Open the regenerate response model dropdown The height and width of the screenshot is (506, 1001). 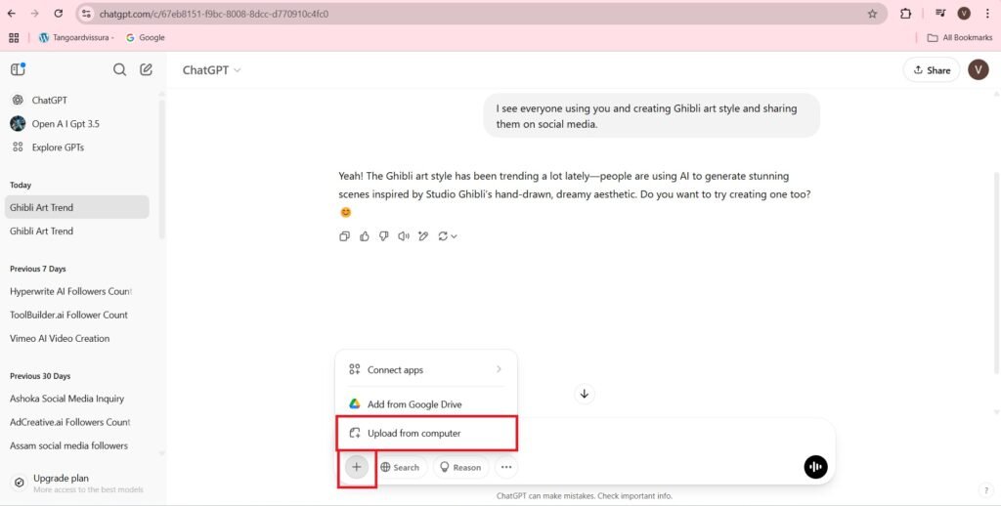click(448, 236)
